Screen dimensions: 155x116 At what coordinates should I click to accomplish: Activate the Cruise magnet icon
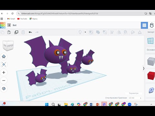(x=126, y=32)
